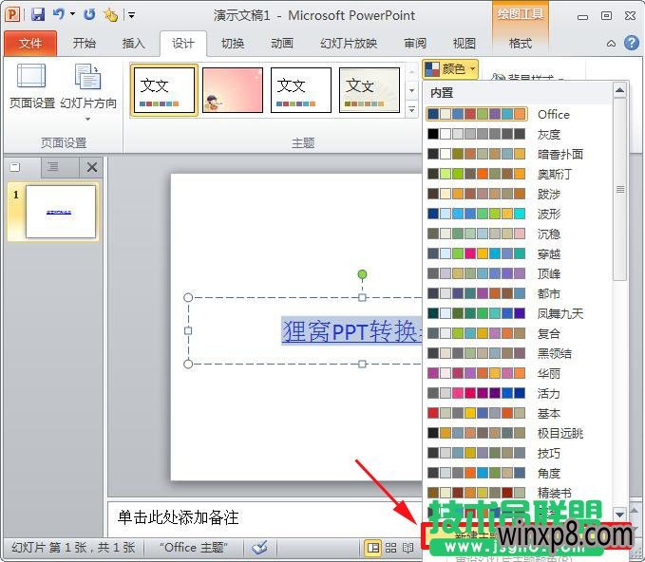Choose the 角度 color scheme
The height and width of the screenshot is (562, 645).
click(517, 473)
